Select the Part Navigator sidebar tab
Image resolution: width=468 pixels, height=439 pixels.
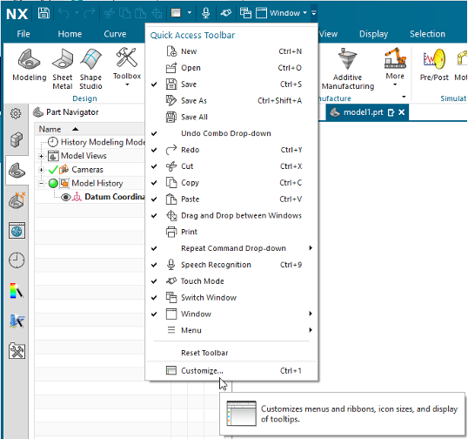pyautogui.click(x=17, y=171)
